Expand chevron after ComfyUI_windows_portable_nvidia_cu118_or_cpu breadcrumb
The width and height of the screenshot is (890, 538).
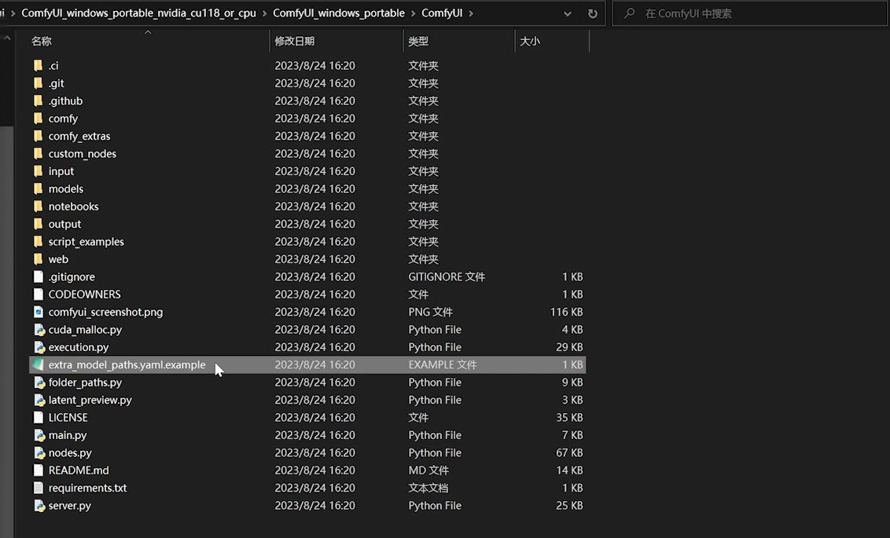coord(264,13)
